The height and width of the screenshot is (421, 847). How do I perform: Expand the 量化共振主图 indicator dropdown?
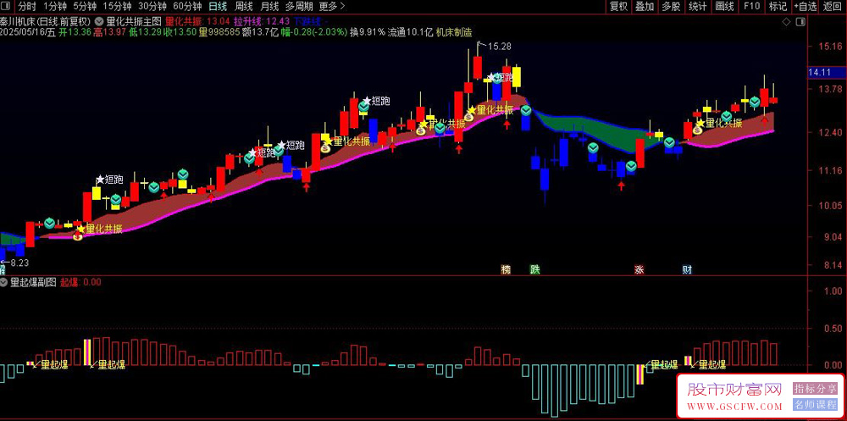[x=99, y=22]
